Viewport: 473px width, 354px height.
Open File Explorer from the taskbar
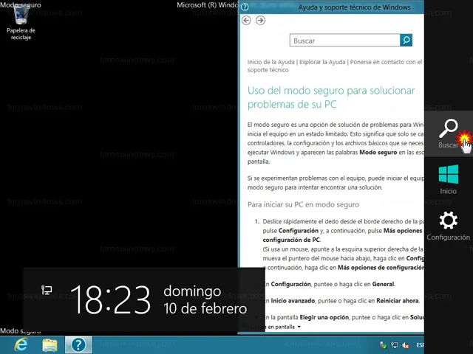tap(50, 345)
